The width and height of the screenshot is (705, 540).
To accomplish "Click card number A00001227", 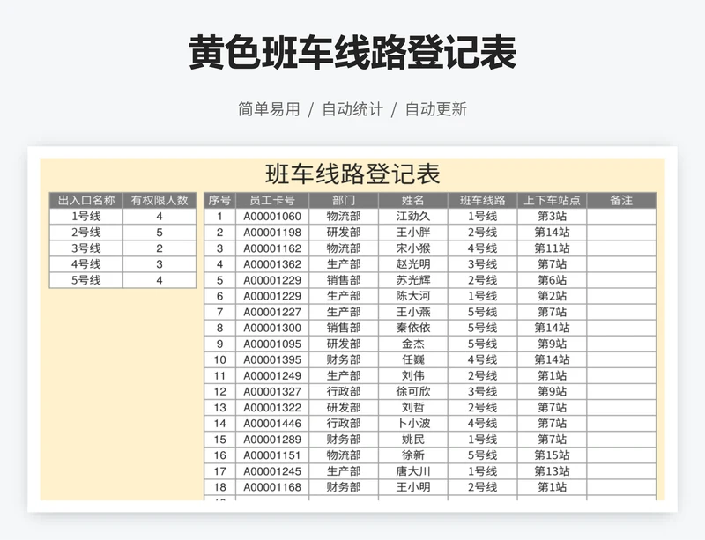I will click(x=272, y=312).
